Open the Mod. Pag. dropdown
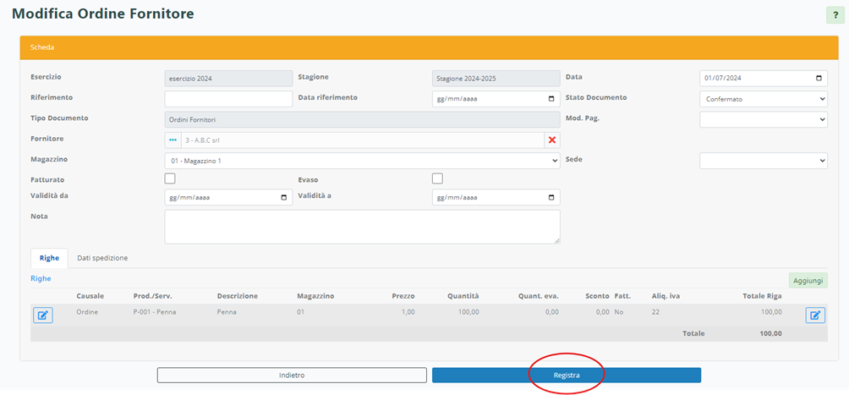 (764, 120)
